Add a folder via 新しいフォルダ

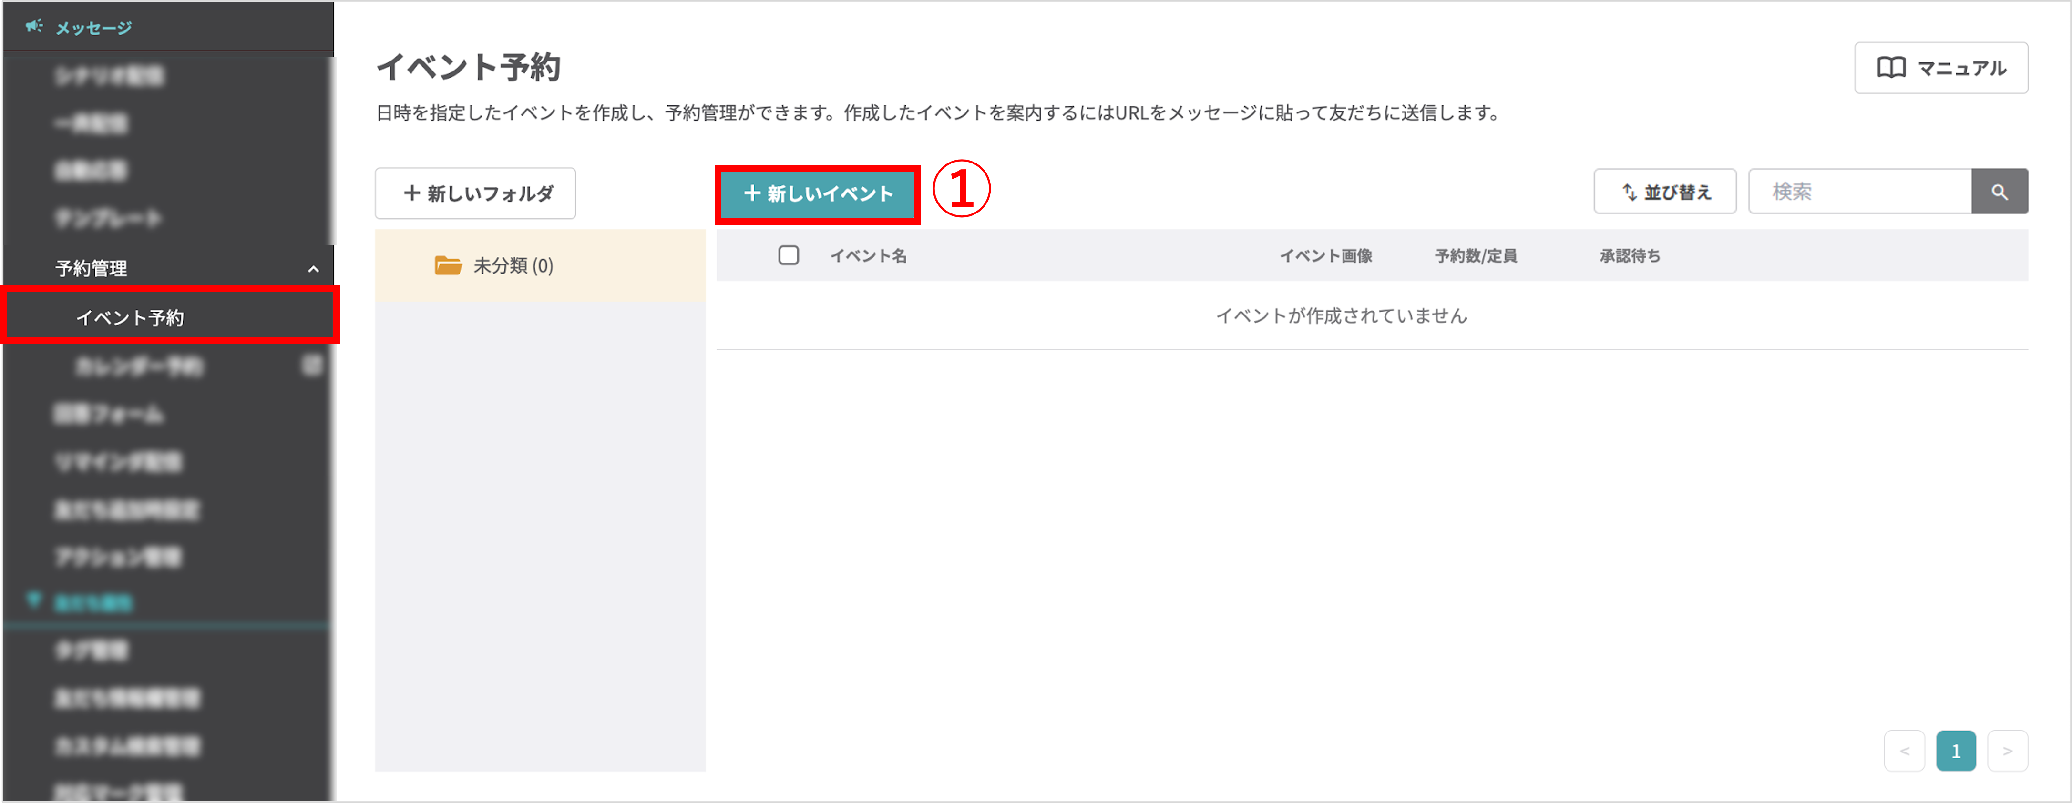474,193
